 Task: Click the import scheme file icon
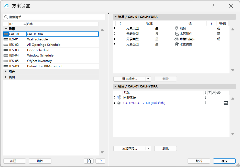pos(89,161)
